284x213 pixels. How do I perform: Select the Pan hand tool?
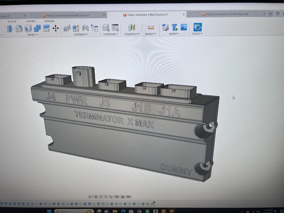(x=101, y=197)
